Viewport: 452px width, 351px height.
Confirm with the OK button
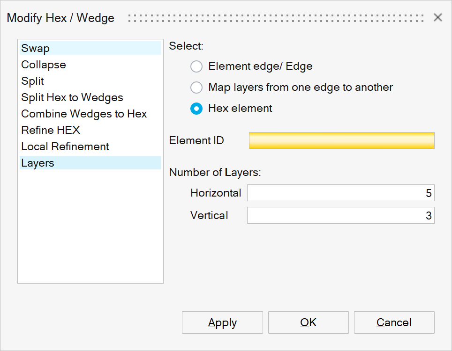308,322
